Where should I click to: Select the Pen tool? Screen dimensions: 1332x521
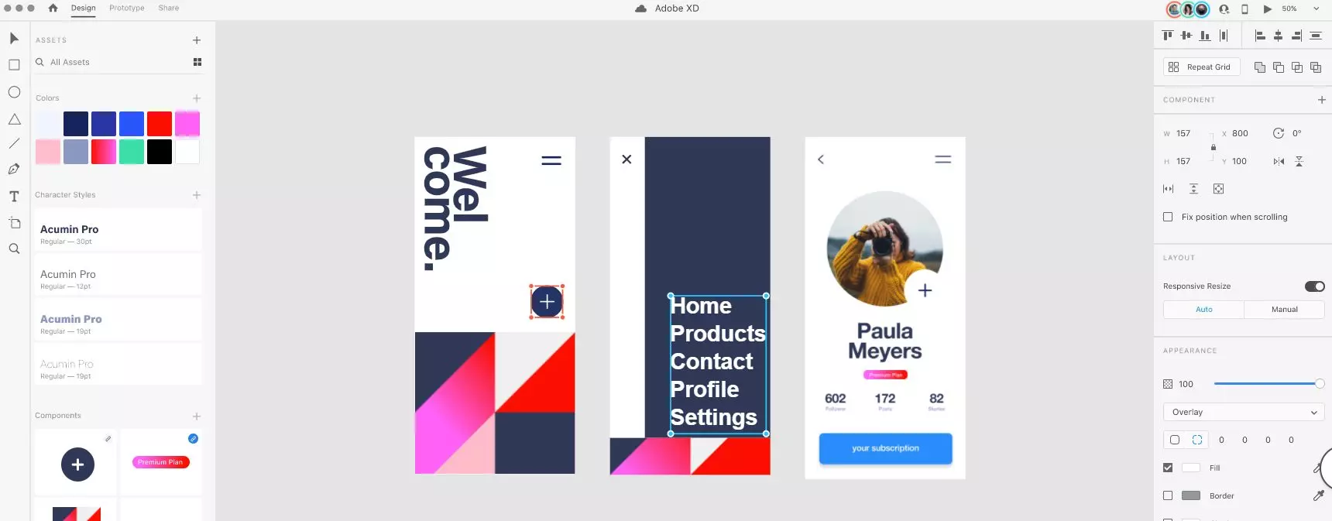14,170
